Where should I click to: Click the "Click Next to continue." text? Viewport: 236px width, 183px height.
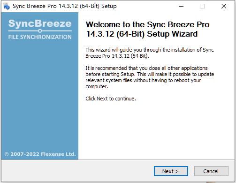coord(111,99)
